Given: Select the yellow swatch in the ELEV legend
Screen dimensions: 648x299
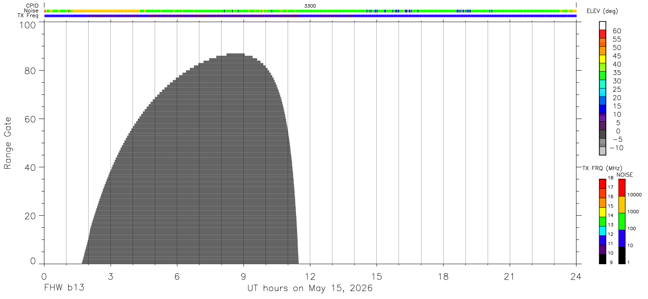Looking at the screenshot, I should (603, 60).
